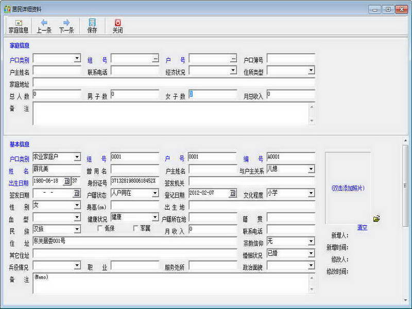Click the open-folder photo browse icon
The image size is (412, 309).
click(376, 218)
